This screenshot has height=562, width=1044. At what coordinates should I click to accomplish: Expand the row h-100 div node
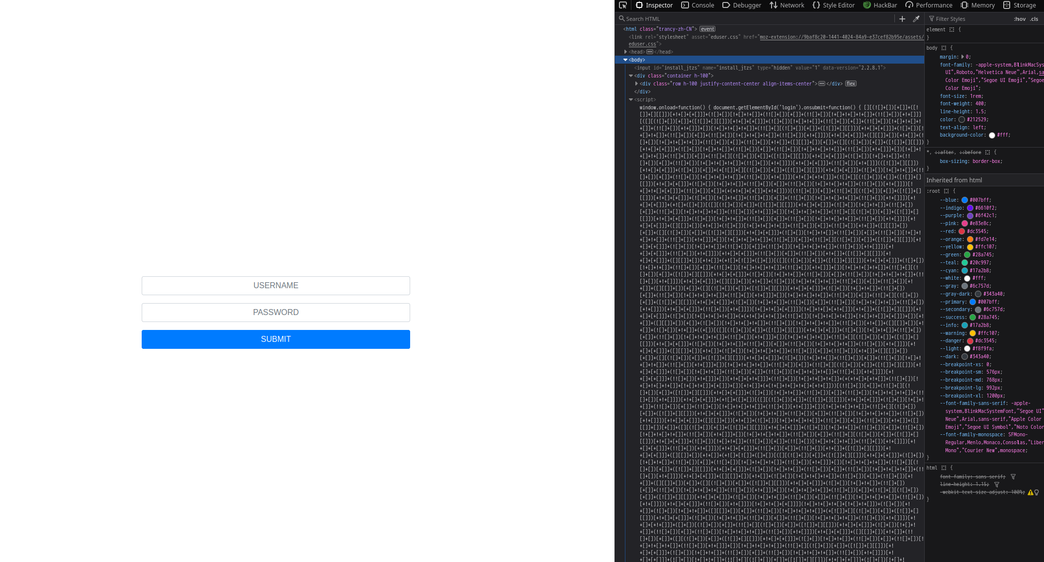636,83
